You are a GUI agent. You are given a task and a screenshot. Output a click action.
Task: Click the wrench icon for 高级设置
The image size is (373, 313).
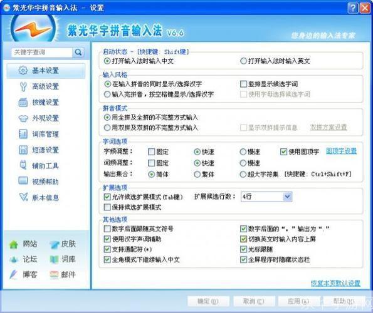click(23, 86)
